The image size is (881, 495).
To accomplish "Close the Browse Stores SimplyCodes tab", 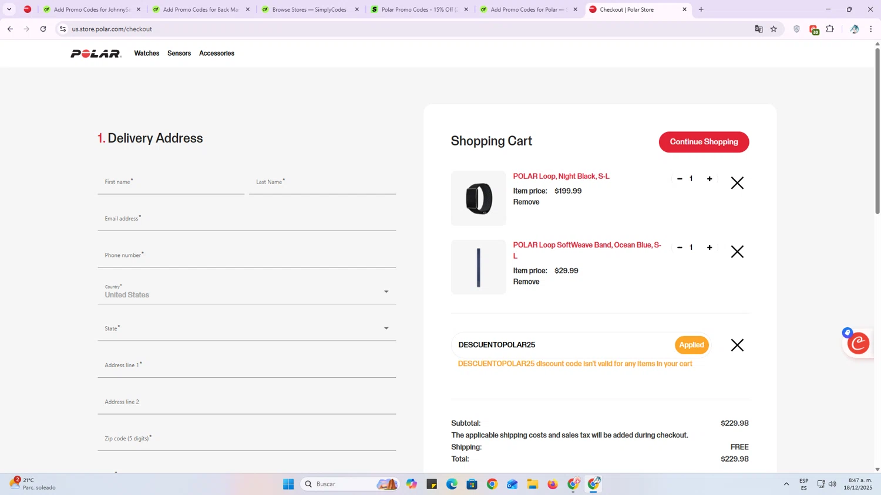I will point(357,9).
